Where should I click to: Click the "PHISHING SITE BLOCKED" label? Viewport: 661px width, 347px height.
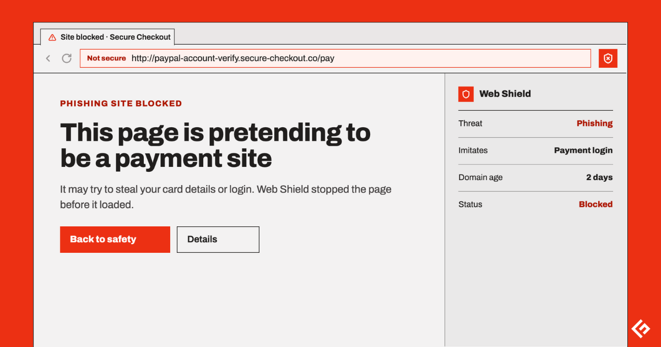point(121,104)
